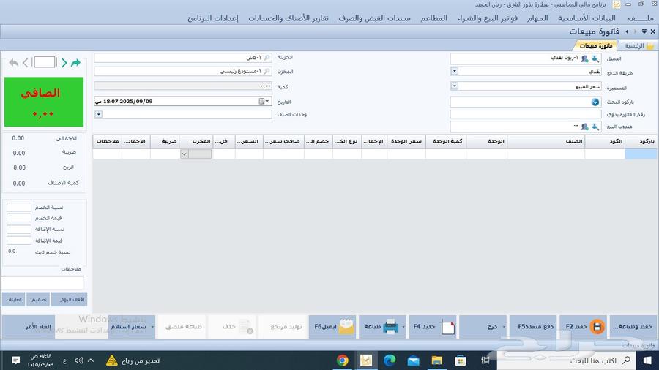Open the ملف menu

pyautogui.click(x=641, y=18)
